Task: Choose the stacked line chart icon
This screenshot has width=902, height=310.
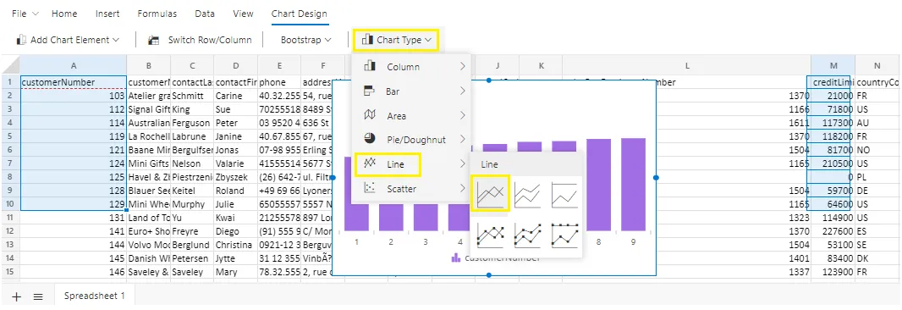Action: coord(527,194)
